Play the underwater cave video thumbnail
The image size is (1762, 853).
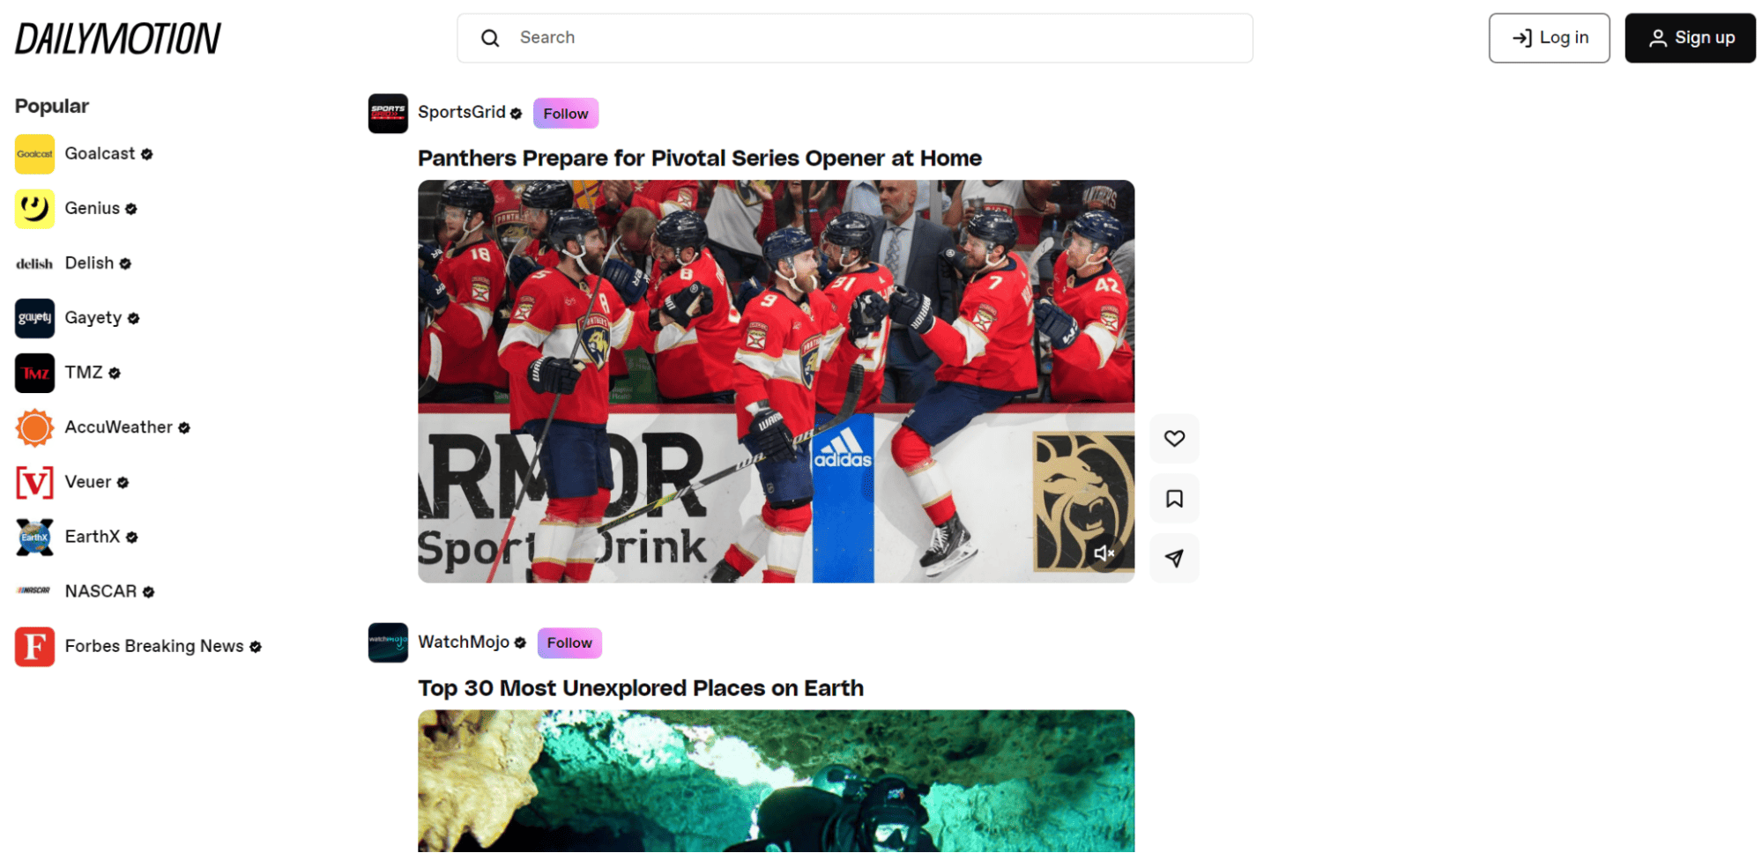[776, 781]
